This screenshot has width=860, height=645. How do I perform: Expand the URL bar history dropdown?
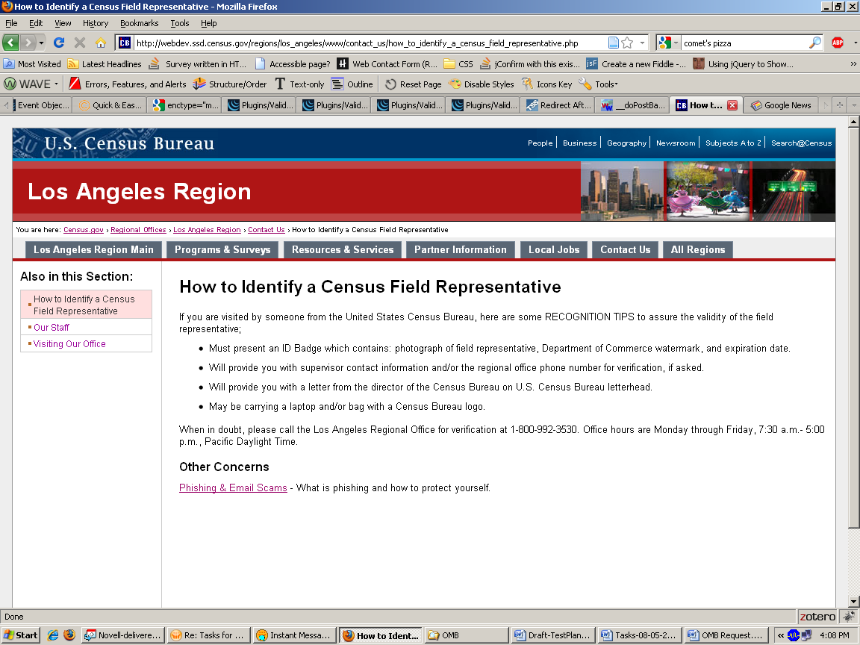coord(642,43)
